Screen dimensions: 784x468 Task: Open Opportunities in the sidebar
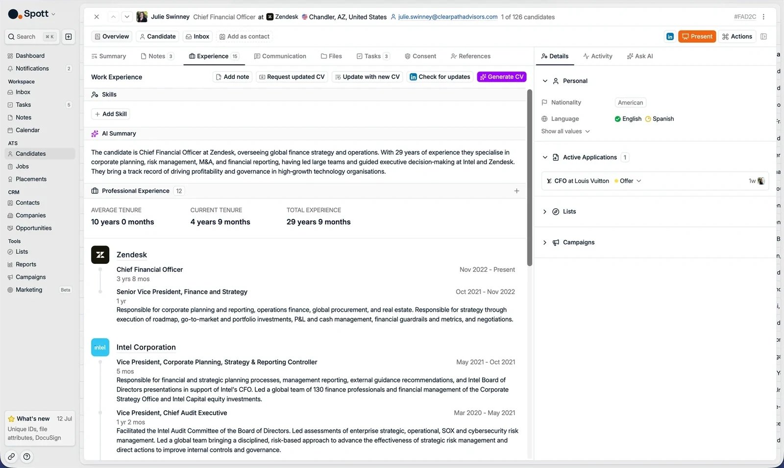(40, 228)
